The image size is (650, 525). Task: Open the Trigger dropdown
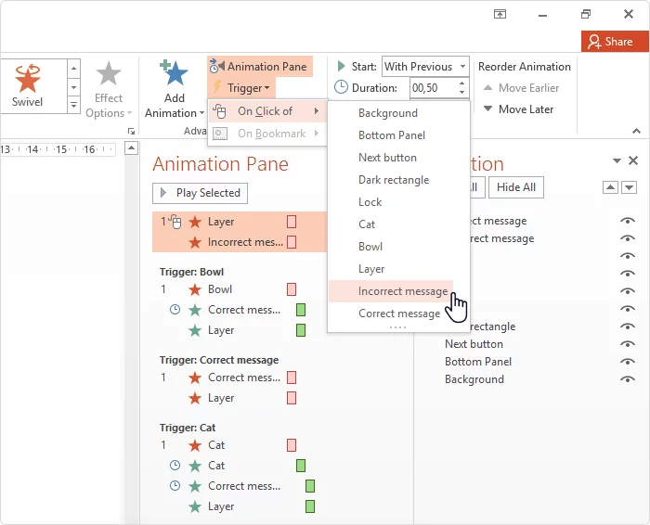coord(241,88)
